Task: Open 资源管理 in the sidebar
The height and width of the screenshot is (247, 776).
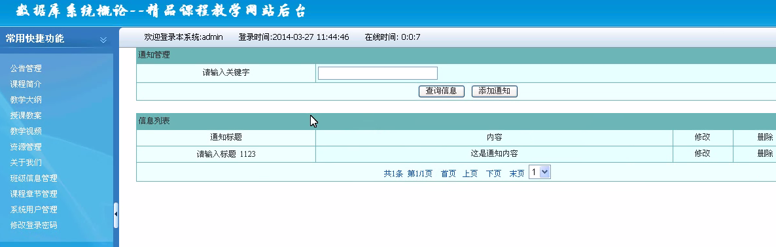Action: (x=26, y=147)
